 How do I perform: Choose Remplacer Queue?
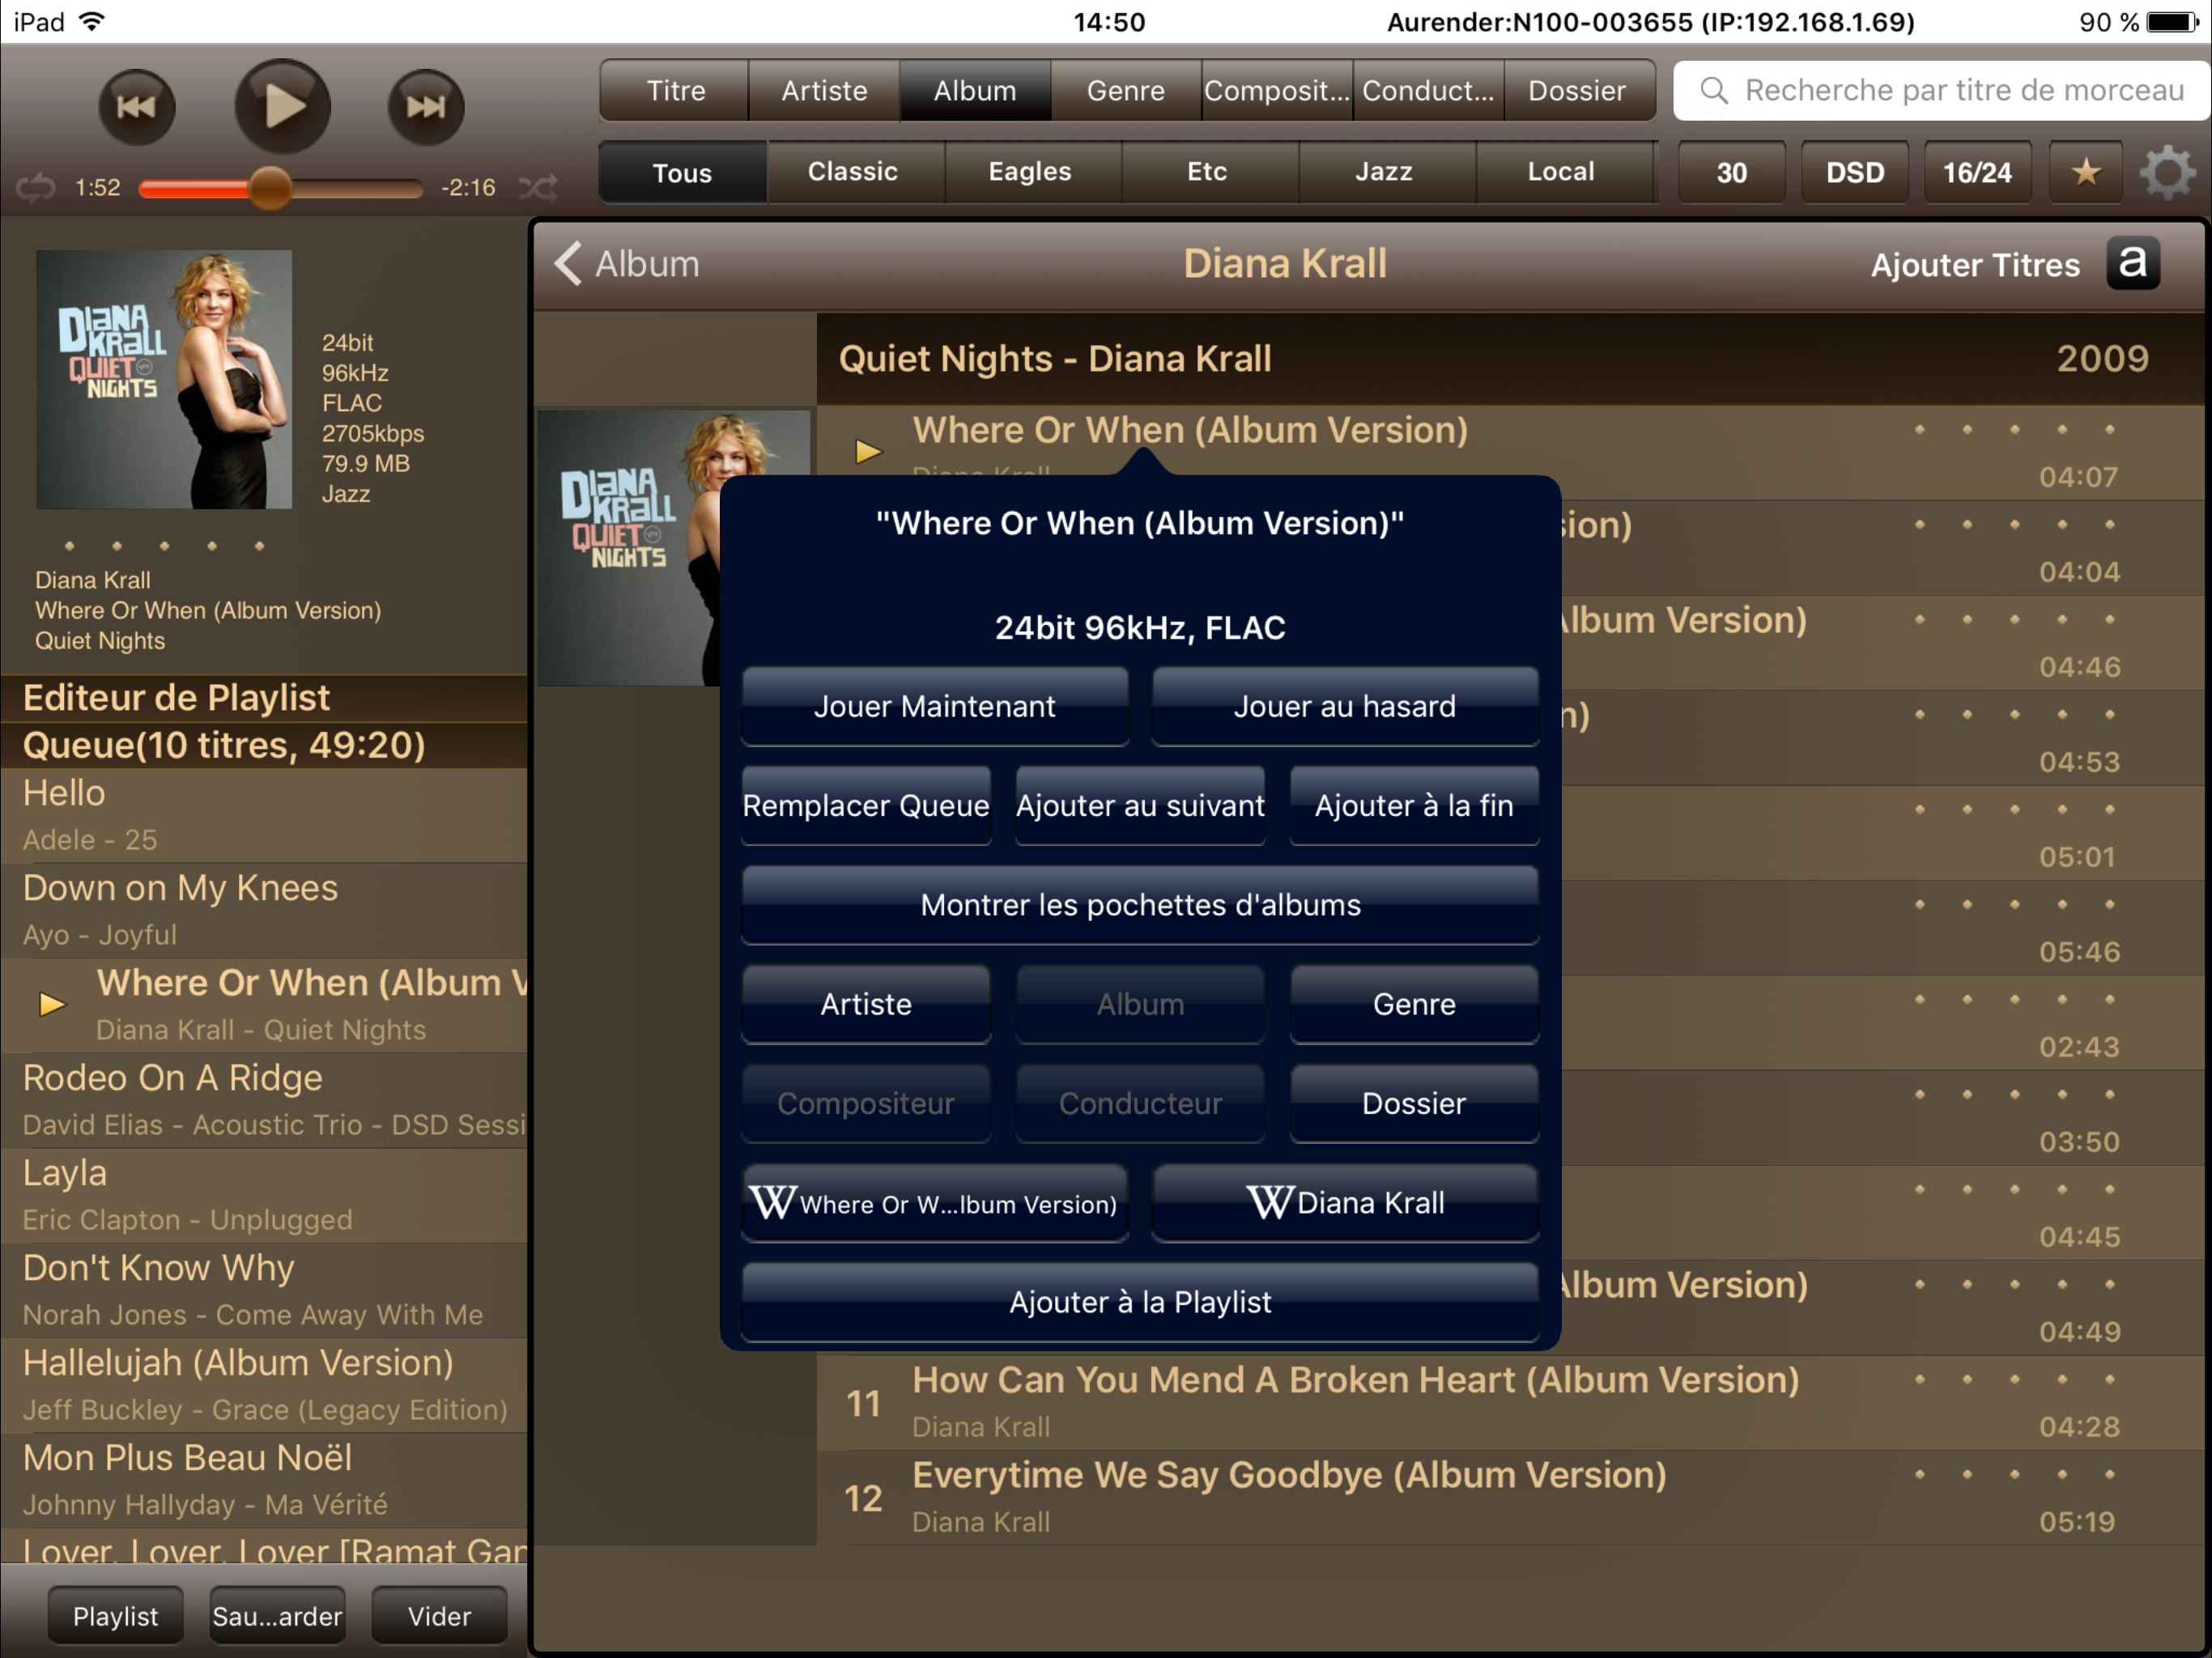[866, 805]
